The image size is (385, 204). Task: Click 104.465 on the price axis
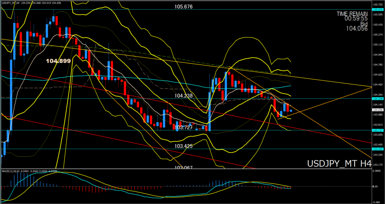pos(377,84)
